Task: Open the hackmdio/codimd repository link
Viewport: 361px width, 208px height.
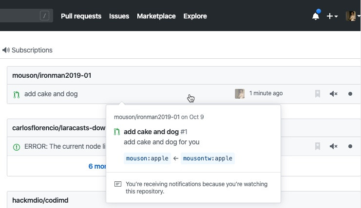Action: (40, 200)
